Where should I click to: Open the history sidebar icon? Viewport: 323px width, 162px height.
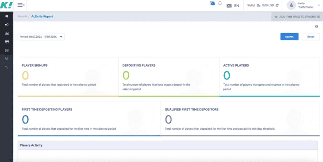click(7, 68)
